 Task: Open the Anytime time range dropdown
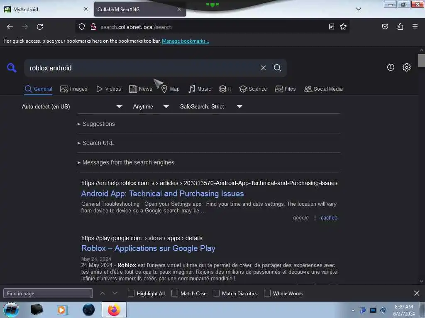click(x=151, y=106)
